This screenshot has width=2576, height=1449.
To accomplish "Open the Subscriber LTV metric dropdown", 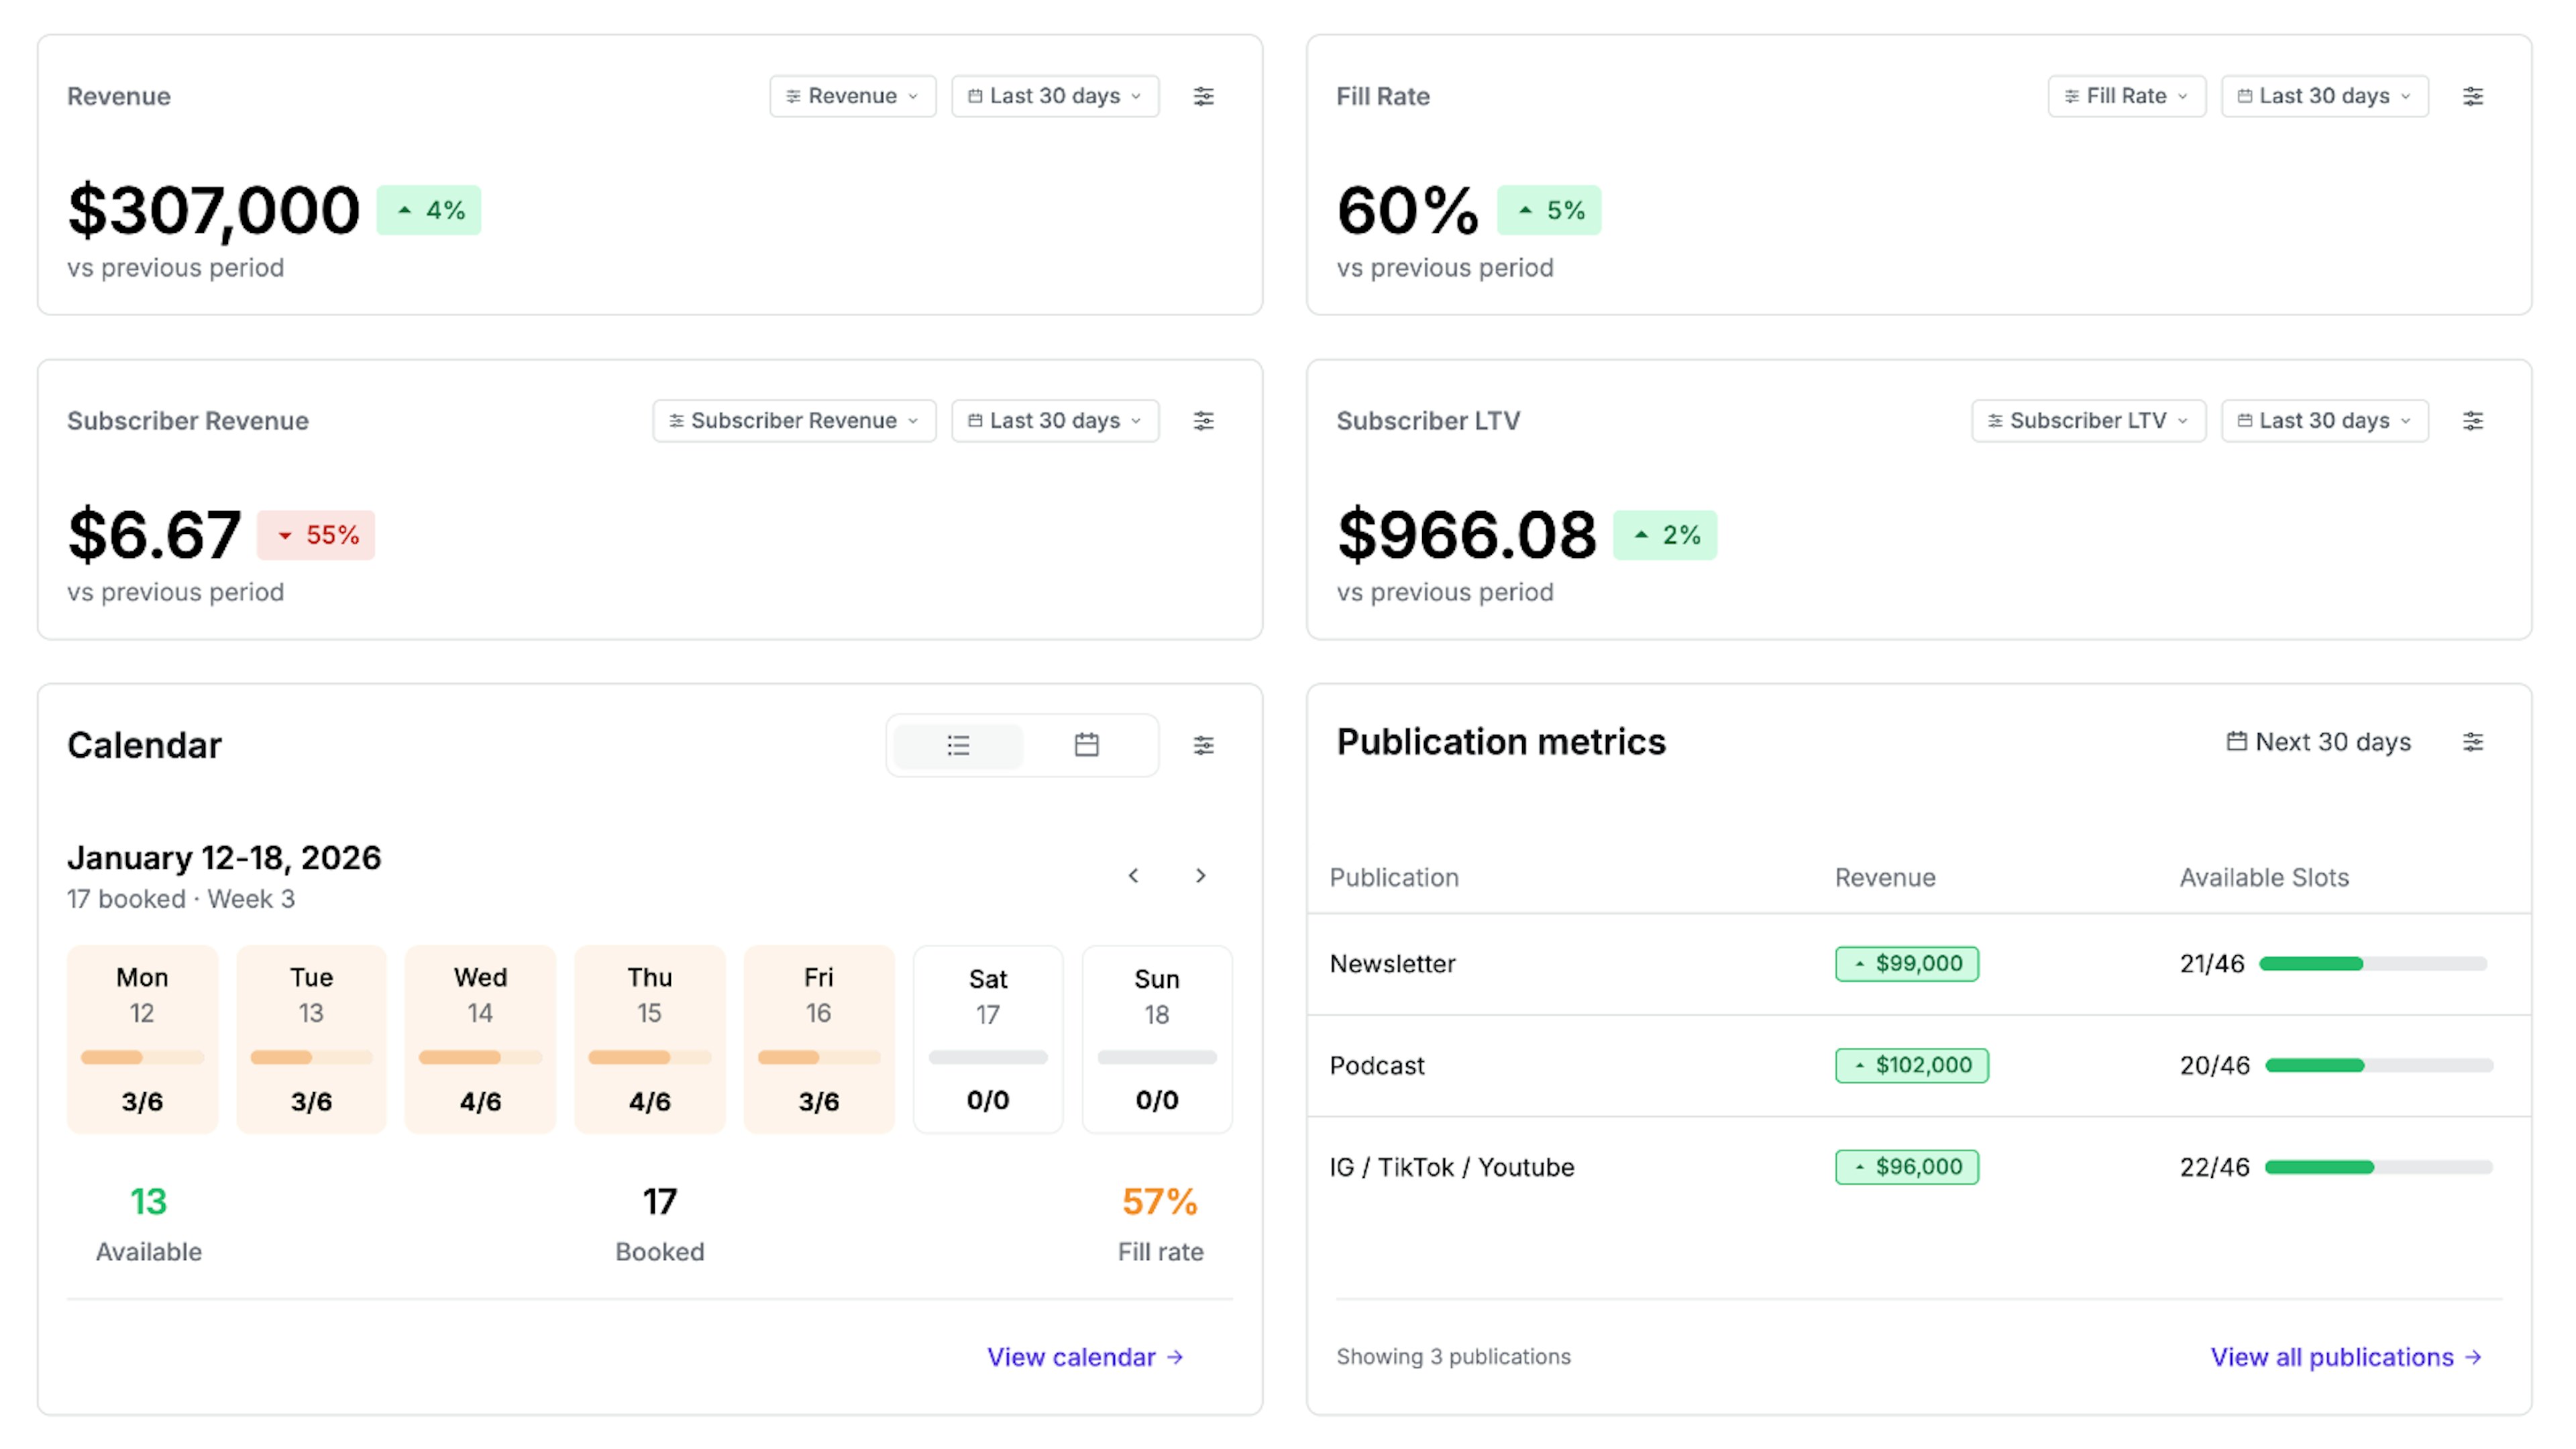I will [x=2087, y=420].
